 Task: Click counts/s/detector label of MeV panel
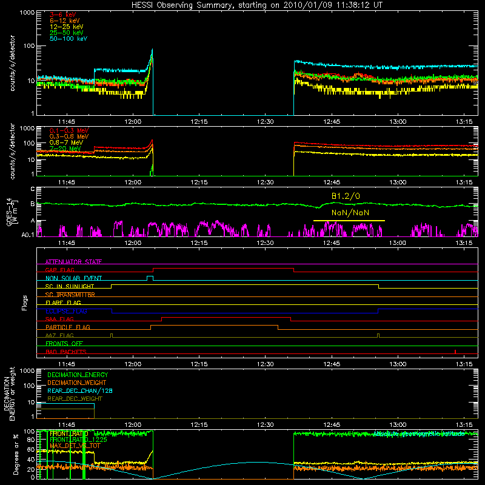12,151
